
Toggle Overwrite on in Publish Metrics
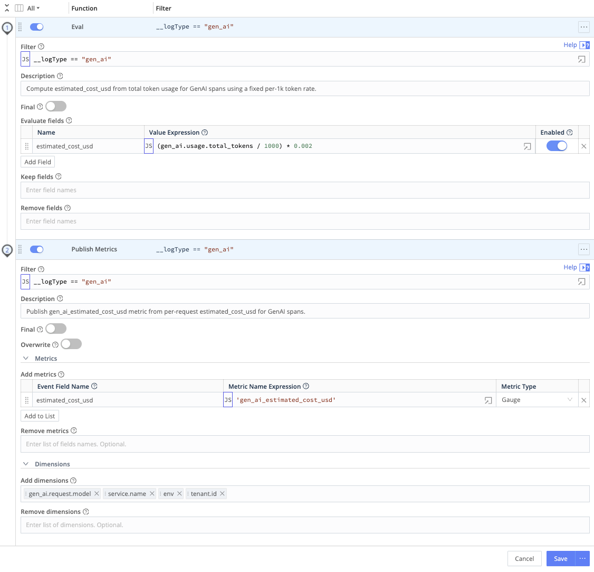71,344
